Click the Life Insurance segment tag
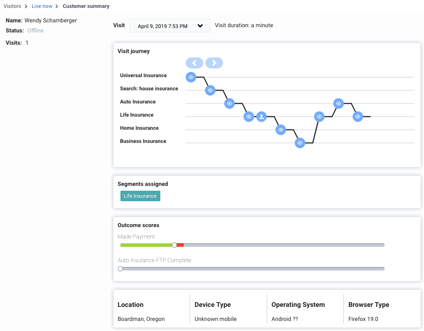 coord(140,196)
